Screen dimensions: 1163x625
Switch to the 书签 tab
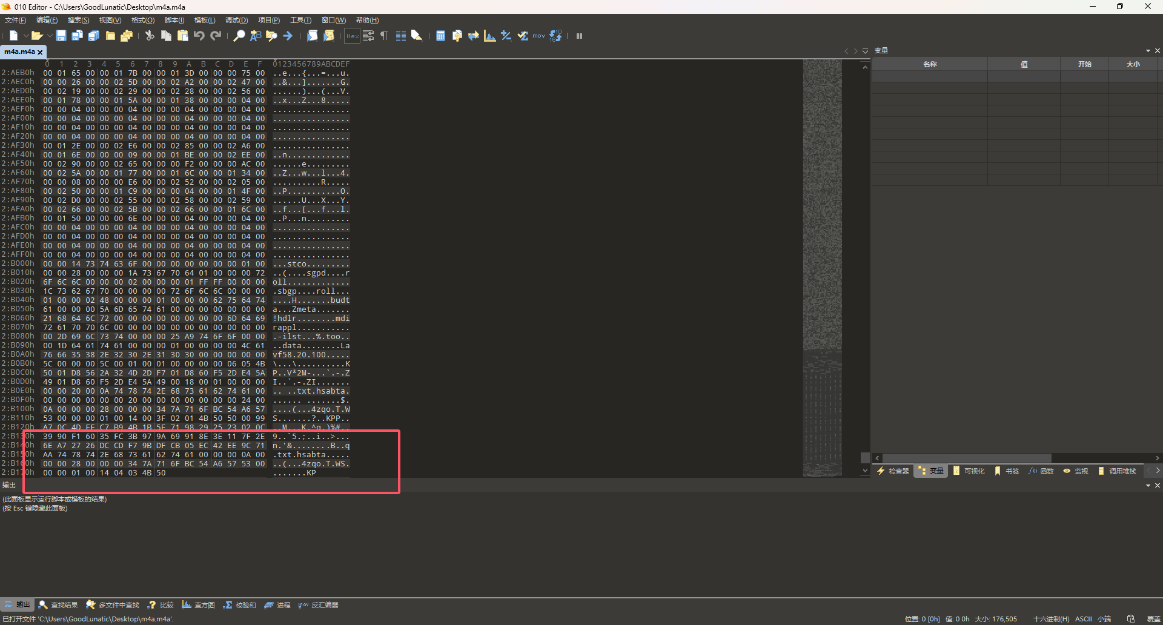[x=1007, y=471]
